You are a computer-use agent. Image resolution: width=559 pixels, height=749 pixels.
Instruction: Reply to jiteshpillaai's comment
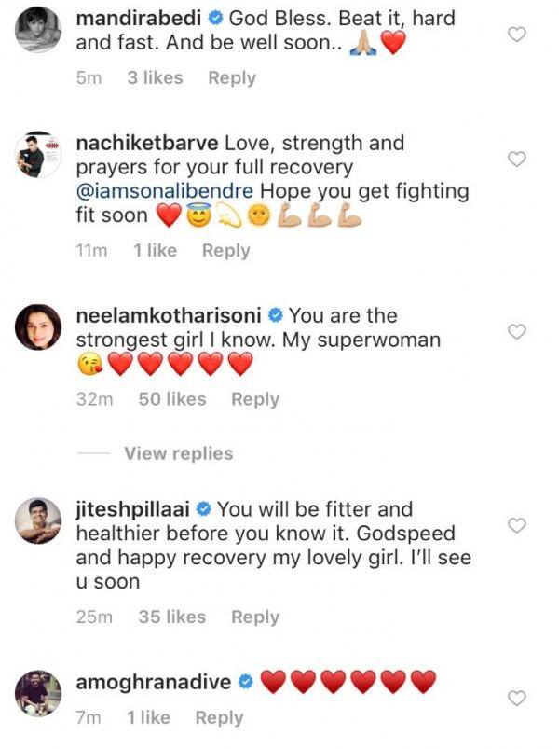point(255,617)
